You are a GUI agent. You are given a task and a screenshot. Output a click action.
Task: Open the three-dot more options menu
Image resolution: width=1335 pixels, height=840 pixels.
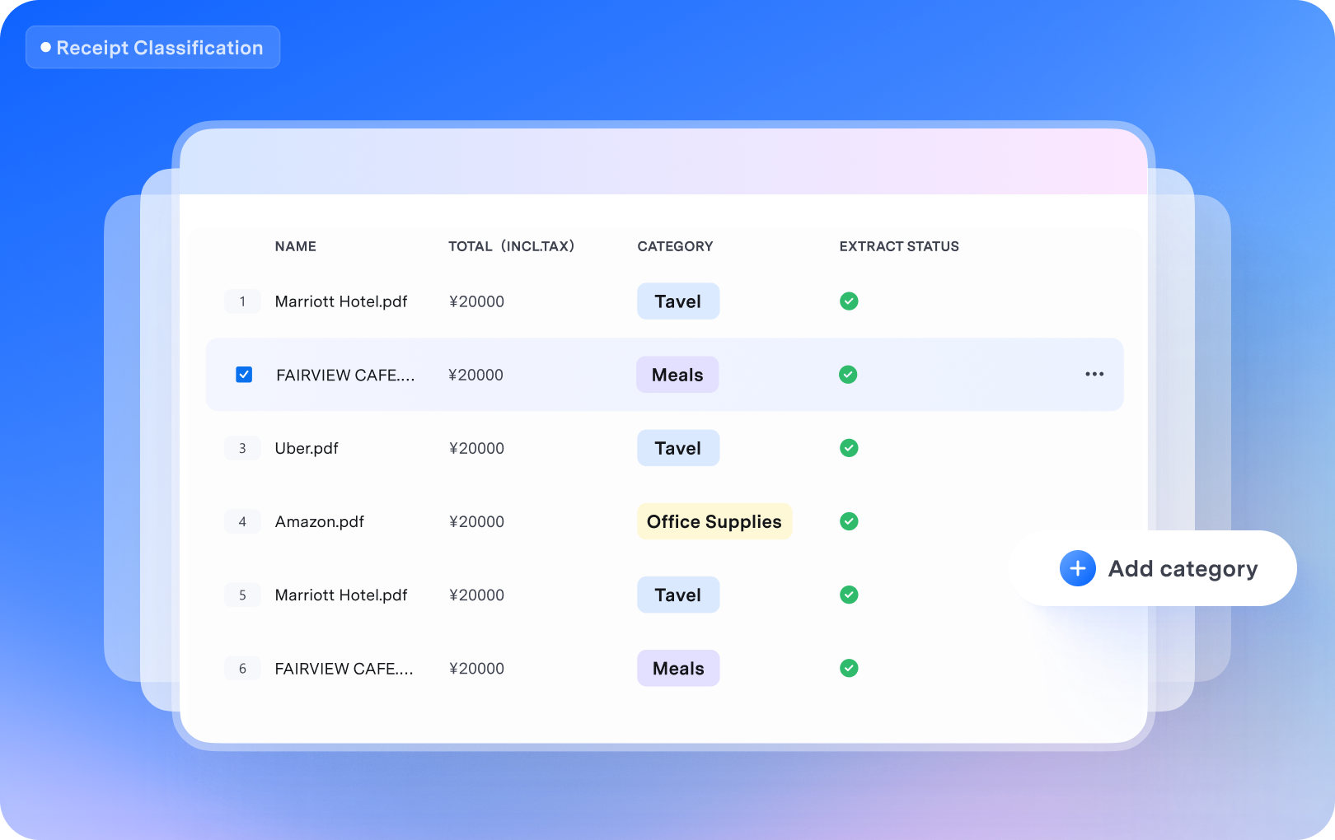click(x=1094, y=374)
